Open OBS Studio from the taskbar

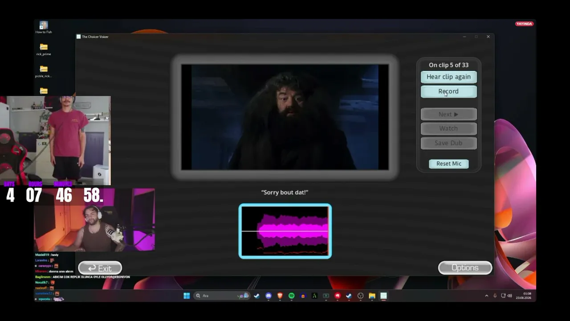[x=360, y=296]
